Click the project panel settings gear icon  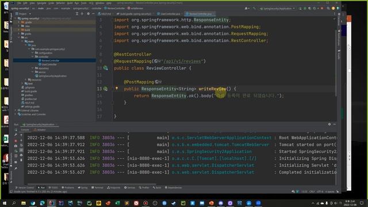(x=88, y=14)
